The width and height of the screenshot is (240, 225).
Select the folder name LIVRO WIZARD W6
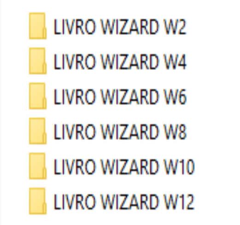[120, 97]
